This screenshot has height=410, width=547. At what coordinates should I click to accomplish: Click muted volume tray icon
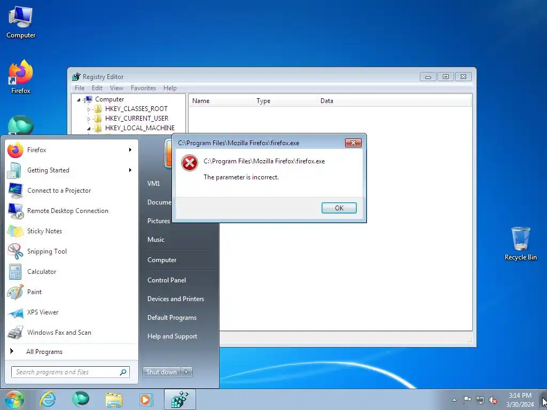493,400
